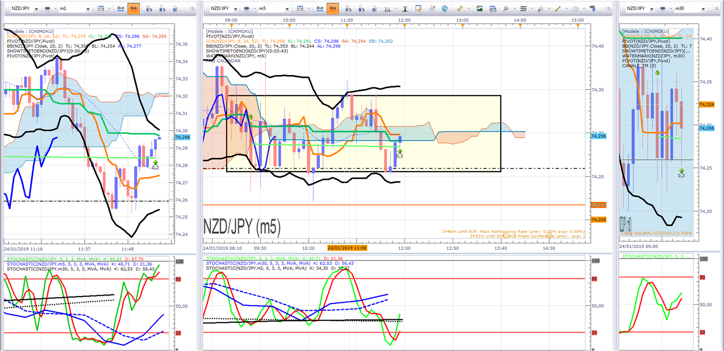This screenshot has height=351, width=724.
Task: Click the 74,296 current price label on the m5 chart
Action: (599, 137)
